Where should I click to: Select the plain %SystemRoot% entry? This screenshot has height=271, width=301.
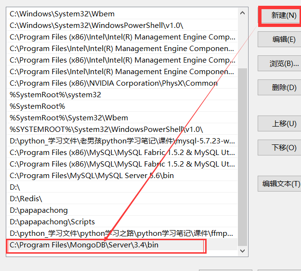click(x=122, y=106)
